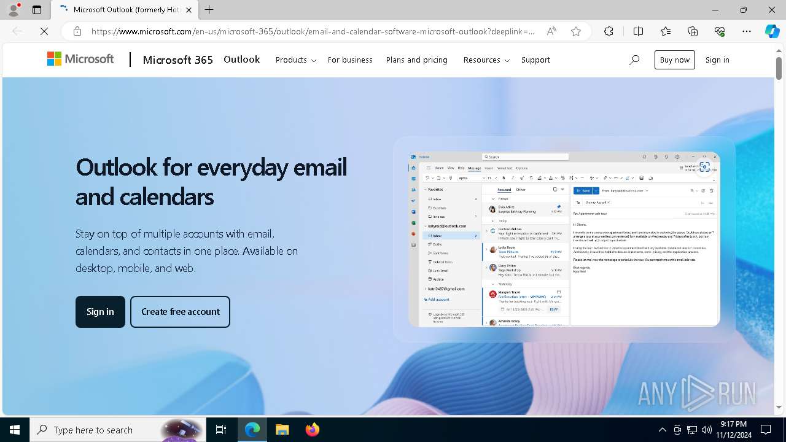Open the Windows Start menu

click(x=15, y=430)
